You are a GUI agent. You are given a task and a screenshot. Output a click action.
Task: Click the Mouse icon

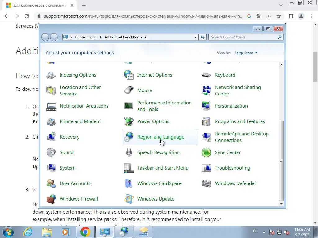[129, 90]
